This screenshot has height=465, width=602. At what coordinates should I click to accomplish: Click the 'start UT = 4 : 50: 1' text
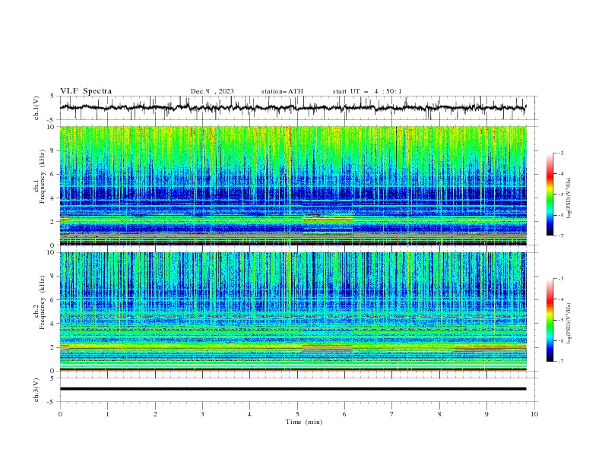(367, 91)
